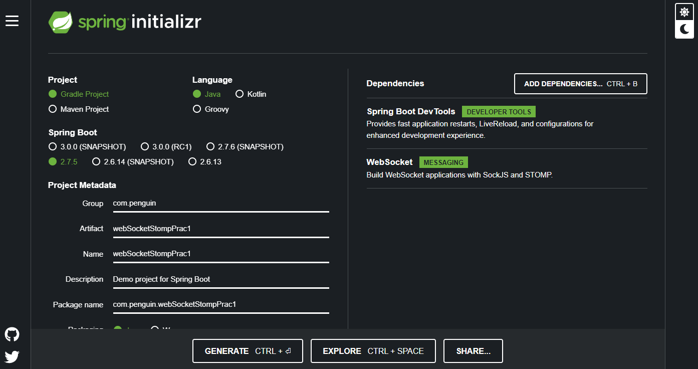Viewport: 698px width, 369px height.
Task: Edit the Name input field
Action: coord(221,254)
